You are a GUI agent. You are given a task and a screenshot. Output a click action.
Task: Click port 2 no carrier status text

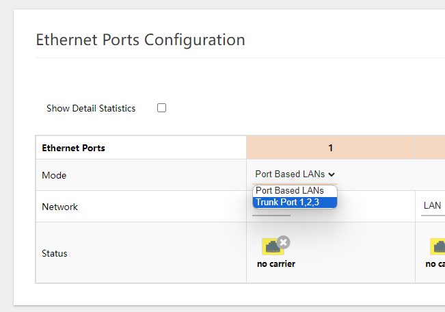coord(435,263)
